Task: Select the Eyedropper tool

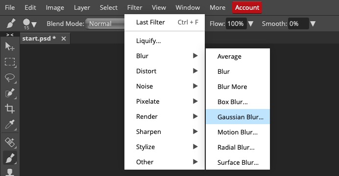Action: [x=10, y=125]
